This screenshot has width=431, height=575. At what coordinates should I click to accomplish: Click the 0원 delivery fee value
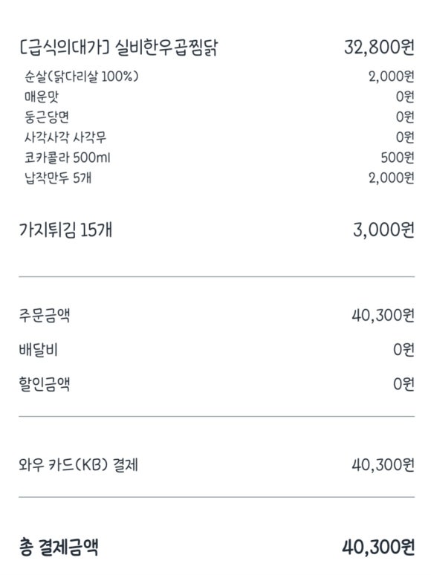404,350
